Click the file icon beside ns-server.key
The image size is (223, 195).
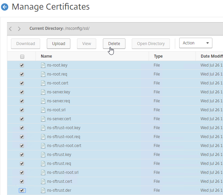43,92
